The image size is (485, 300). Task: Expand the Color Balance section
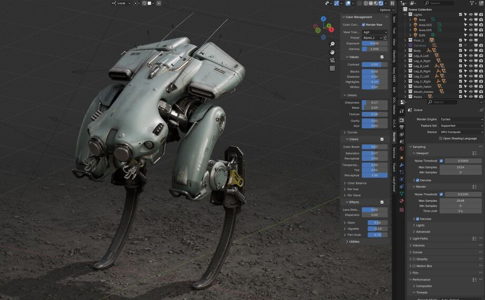[357, 183]
